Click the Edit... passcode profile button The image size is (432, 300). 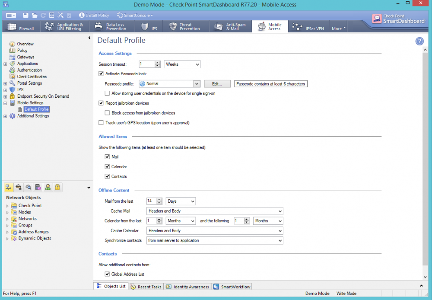(217, 84)
